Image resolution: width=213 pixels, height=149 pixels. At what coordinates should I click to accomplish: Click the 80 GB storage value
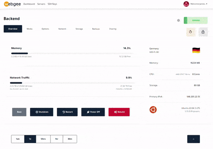[197, 85]
